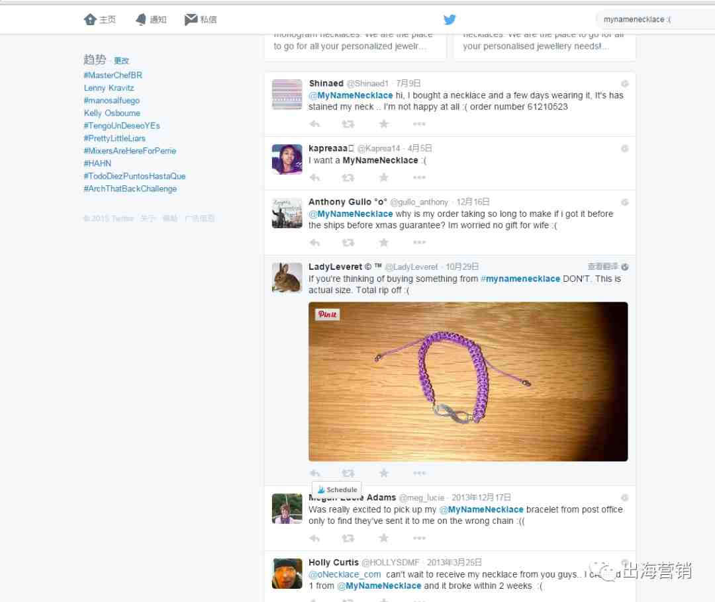Image resolution: width=715 pixels, height=602 pixels.
Task: Retweet kapreaaa's MyNameNecklace tweet
Action: 348,178
